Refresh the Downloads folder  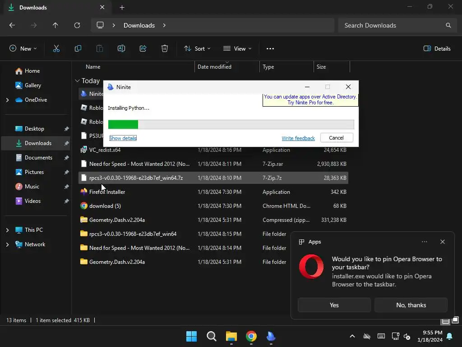pos(77,25)
